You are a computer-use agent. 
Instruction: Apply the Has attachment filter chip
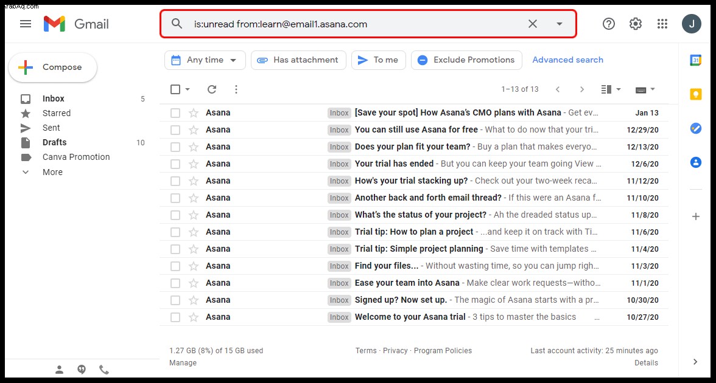coord(298,60)
